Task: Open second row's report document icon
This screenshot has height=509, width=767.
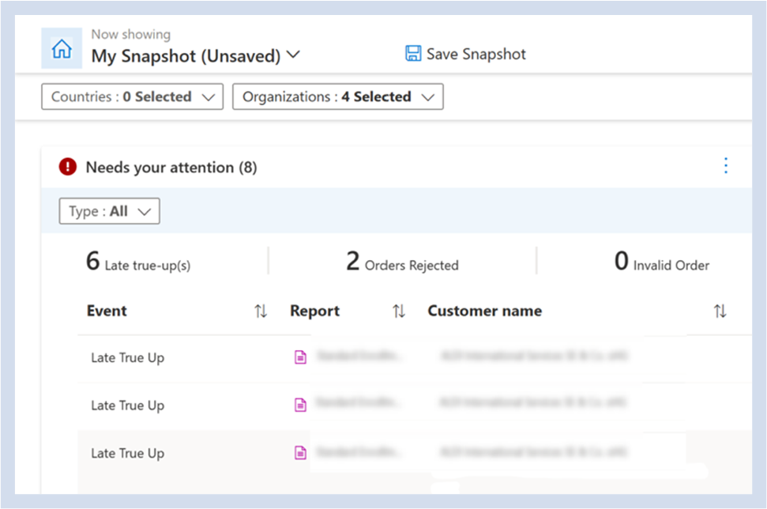Action: (x=300, y=405)
